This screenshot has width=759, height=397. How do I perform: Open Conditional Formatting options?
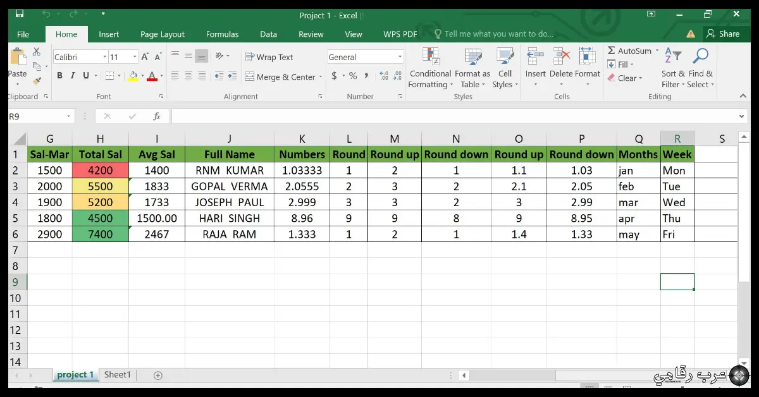pos(431,66)
